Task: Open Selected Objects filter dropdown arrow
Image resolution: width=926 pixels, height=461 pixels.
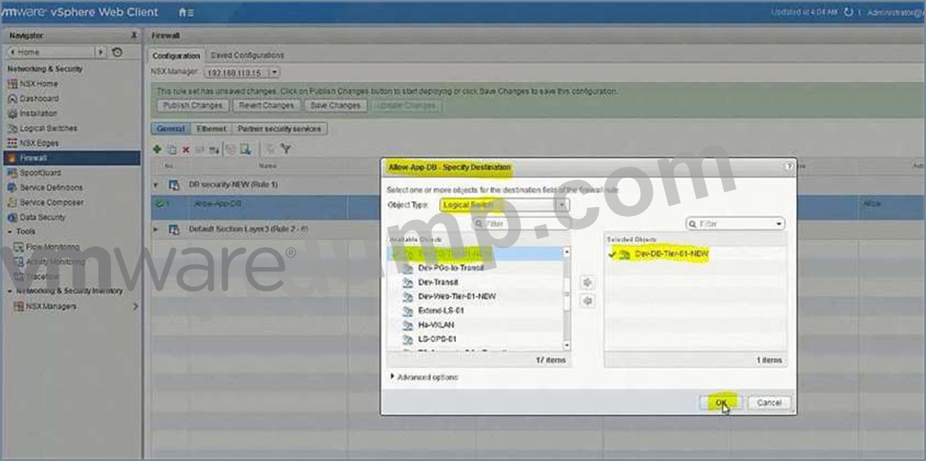Action: 779,223
